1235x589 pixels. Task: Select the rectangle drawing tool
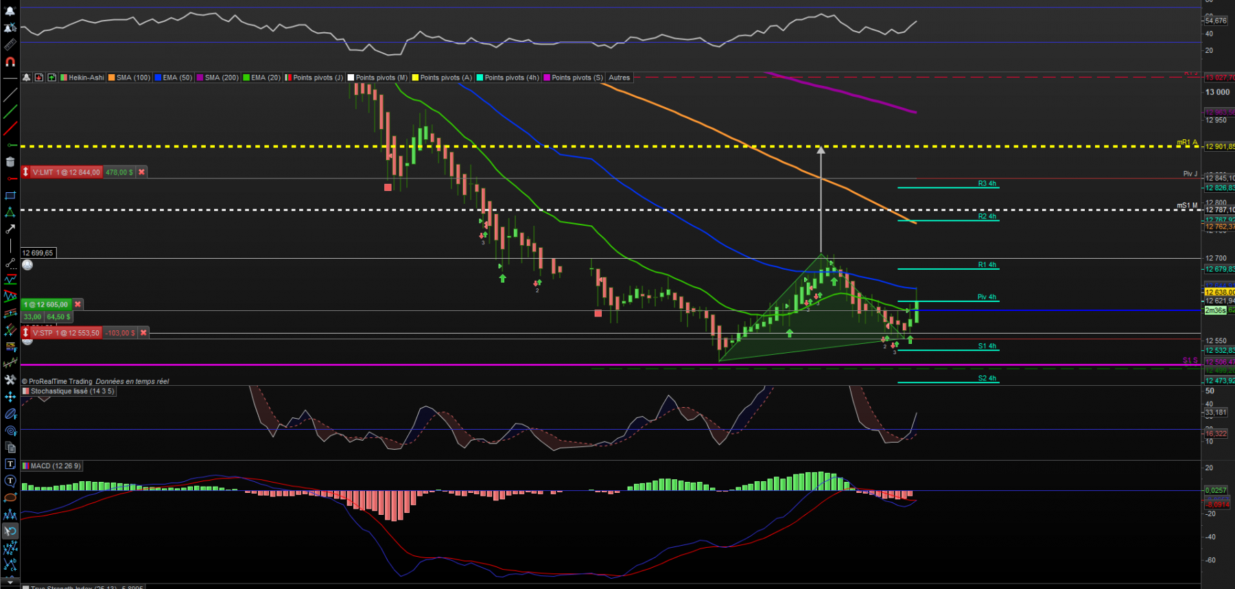pyautogui.click(x=10, y=196)
